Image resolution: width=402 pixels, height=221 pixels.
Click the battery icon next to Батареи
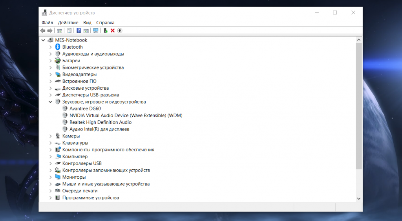pyautogui.click(x=58, y=61)
